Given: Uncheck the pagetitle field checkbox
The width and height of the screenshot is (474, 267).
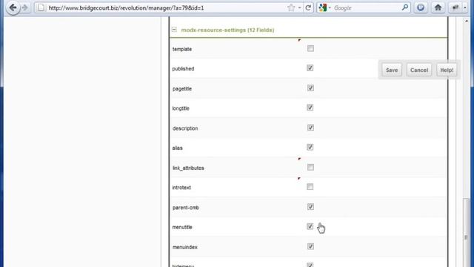Looking at the screenshot, I should pyautogui.click(x=310, y=88).
